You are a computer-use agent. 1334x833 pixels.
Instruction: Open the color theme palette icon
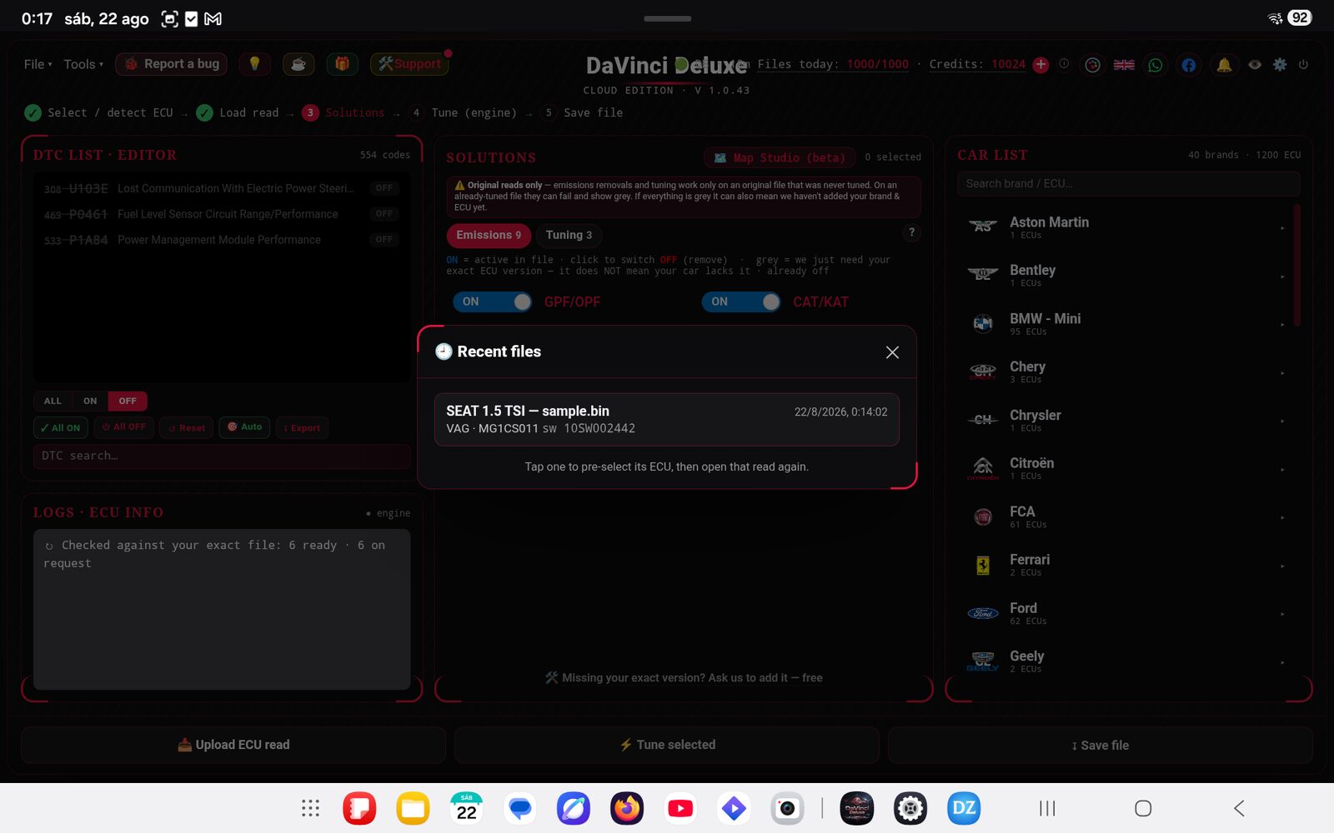(1092, 65)
